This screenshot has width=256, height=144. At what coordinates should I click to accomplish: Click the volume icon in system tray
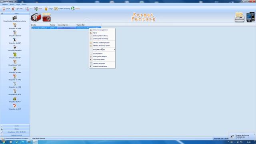(x=238, y=142)
